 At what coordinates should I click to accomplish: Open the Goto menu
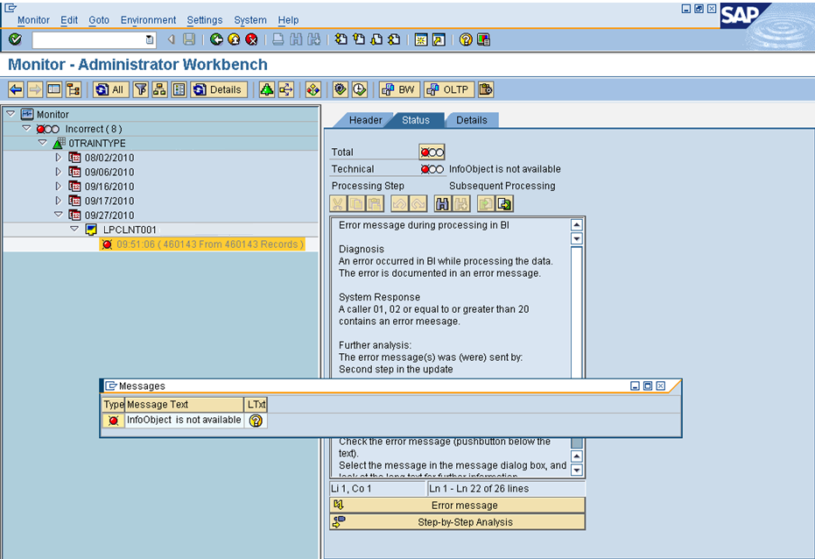click(x=99, y=20)
